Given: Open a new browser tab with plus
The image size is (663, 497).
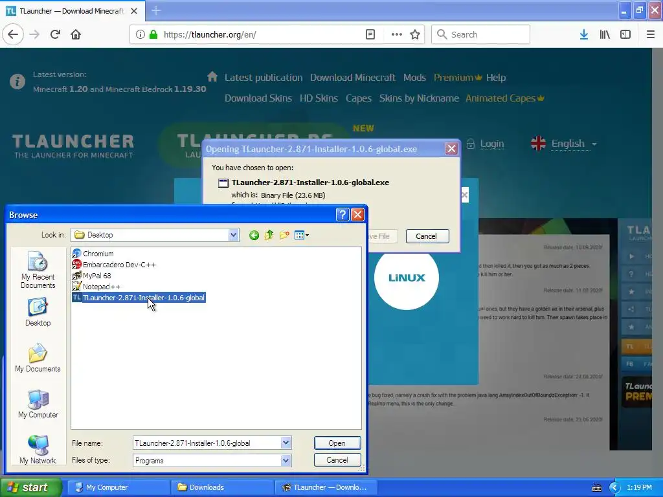Looking at the screenshot, I should point(156,10).
